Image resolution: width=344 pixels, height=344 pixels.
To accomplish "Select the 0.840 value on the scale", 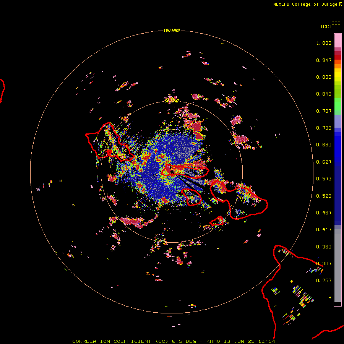I will [324, 94].
